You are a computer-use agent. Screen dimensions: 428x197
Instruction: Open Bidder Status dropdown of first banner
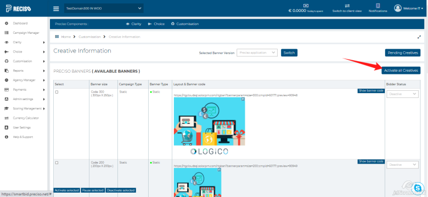(x=402, y=94)
